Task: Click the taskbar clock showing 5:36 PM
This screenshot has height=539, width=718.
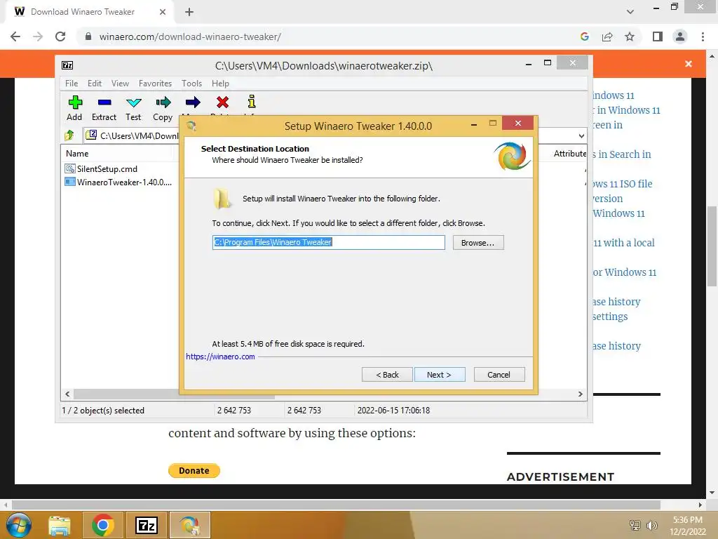Action: click(x=688, y=526)
